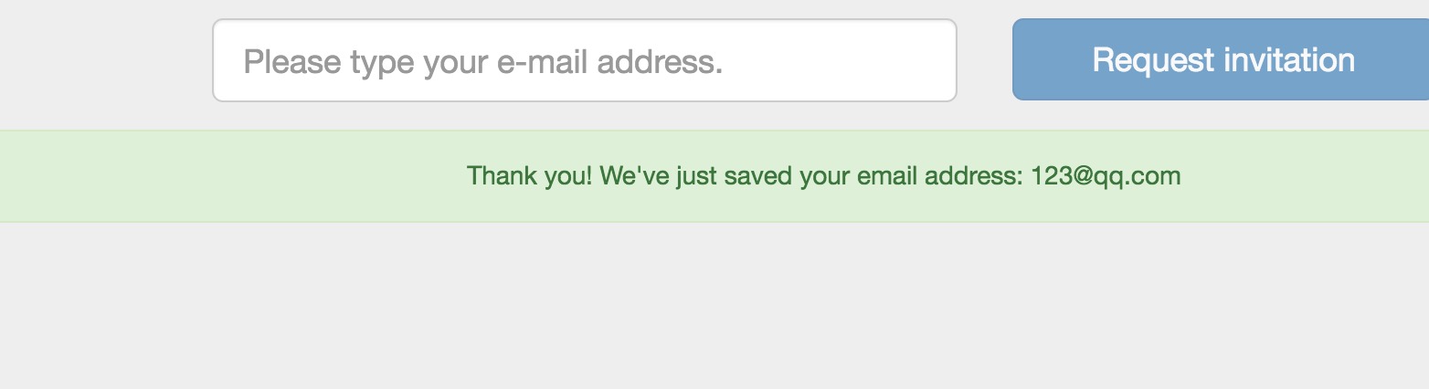Submit the form using Request invitation

click(x=1223, y=60)
